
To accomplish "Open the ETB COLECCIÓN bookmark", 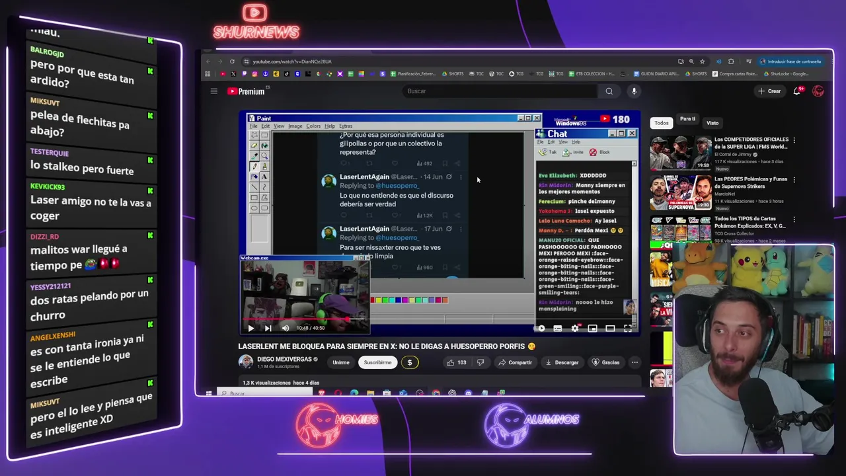I will tap(592, 74).
